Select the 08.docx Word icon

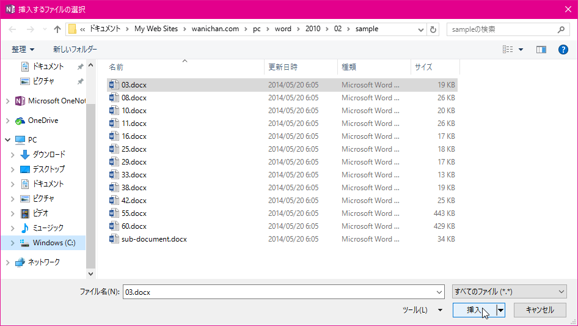114,98
